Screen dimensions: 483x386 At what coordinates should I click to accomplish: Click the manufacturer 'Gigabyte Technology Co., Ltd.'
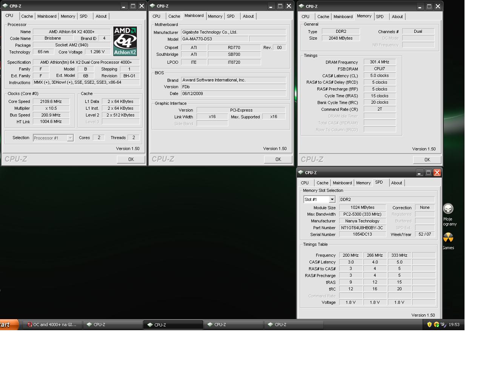click(x=234, y=32)
